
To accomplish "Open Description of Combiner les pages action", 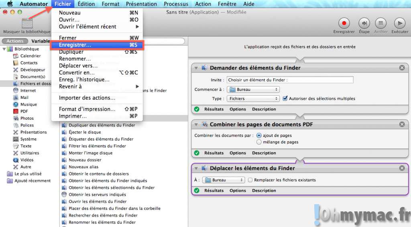I will pos(264,153).
